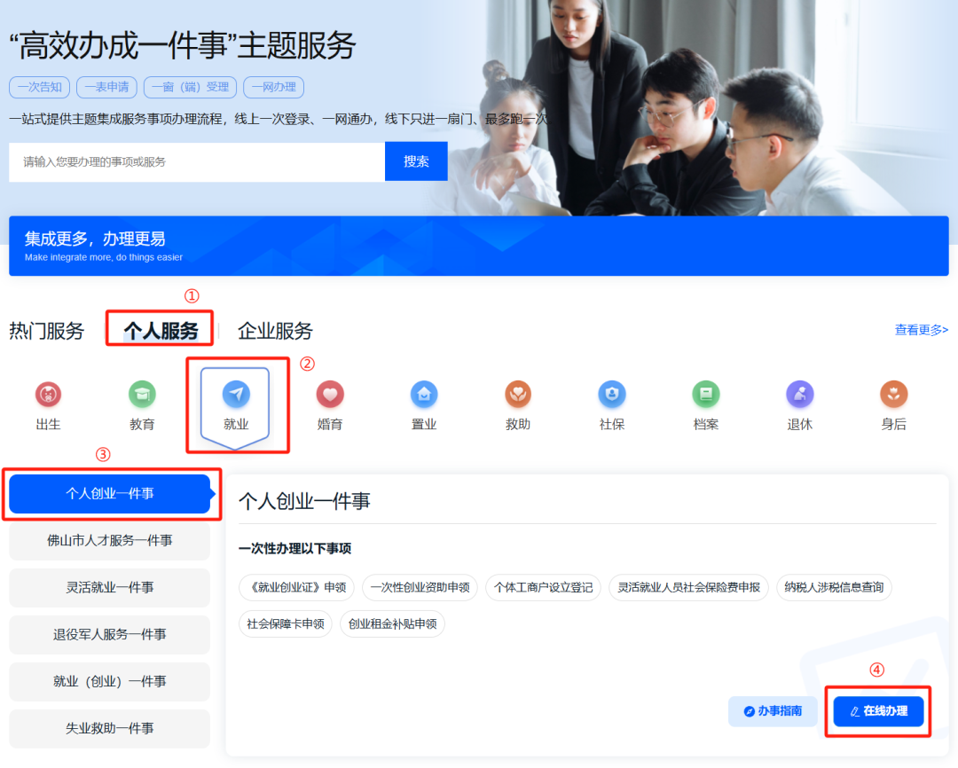Screen dimensions: 958x768
Task: Select the 就业 (employment) category icon
Action: (236, 395)
